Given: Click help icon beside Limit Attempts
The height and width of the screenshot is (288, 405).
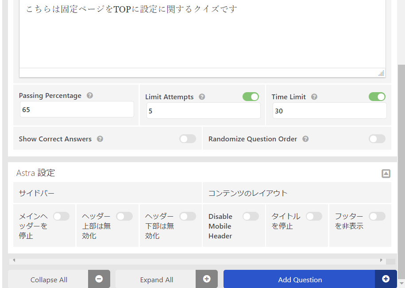Looking at the screenshot, I should pyautogui.click(x=202, y=97).
